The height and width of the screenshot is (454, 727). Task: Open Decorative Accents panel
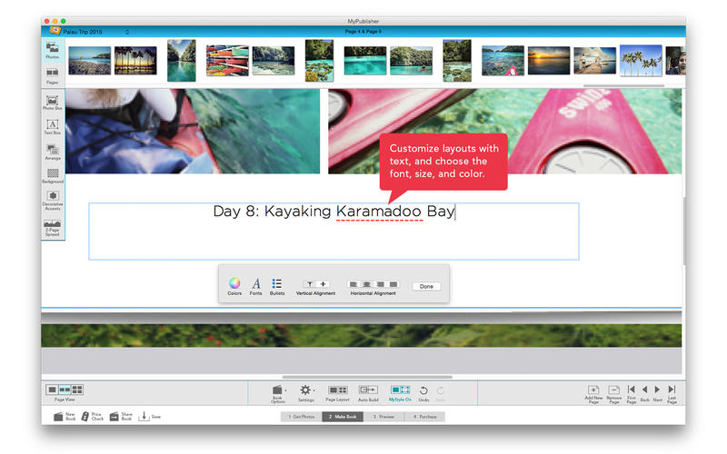(52, 199)
